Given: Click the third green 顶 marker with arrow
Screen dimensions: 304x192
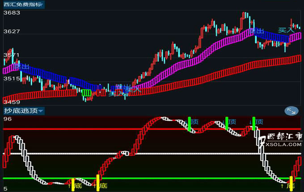Looking at the screenshot, I should 254,123.
